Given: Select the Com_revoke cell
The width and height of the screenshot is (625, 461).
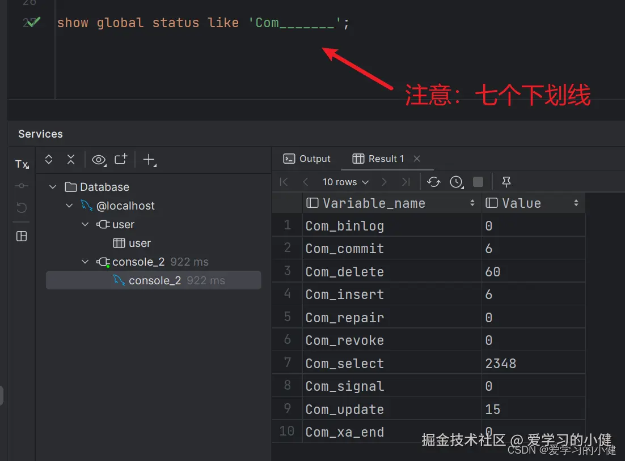Looking at the screenshot, I should tap(392, 340).
